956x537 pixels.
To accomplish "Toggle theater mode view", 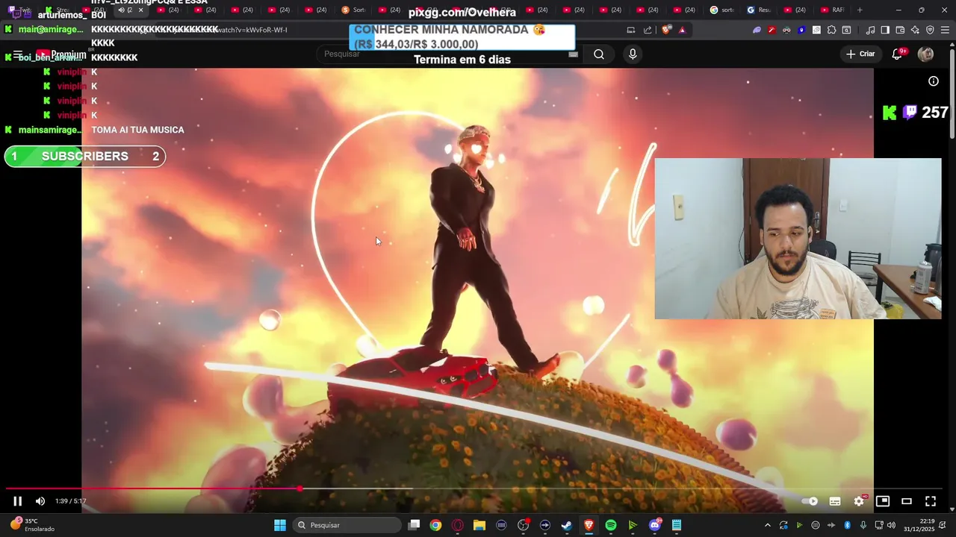I will pyautogui.click(x=907, y=501).
